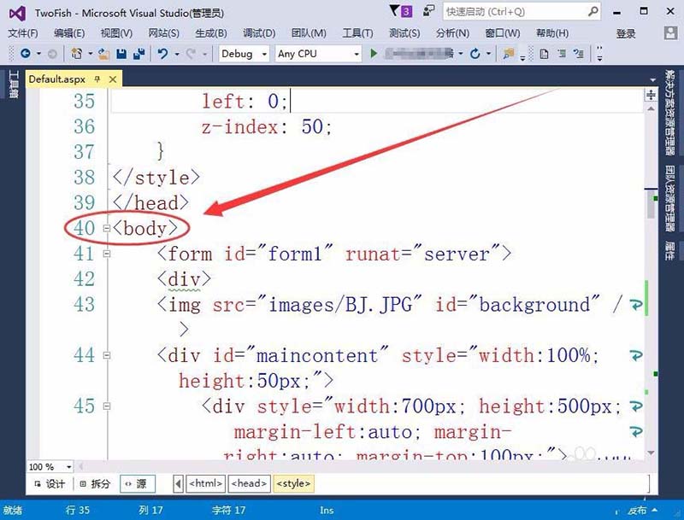Open the 测试(S) menu
This screenshot has width=684, height=520.
tap(404, 33)
